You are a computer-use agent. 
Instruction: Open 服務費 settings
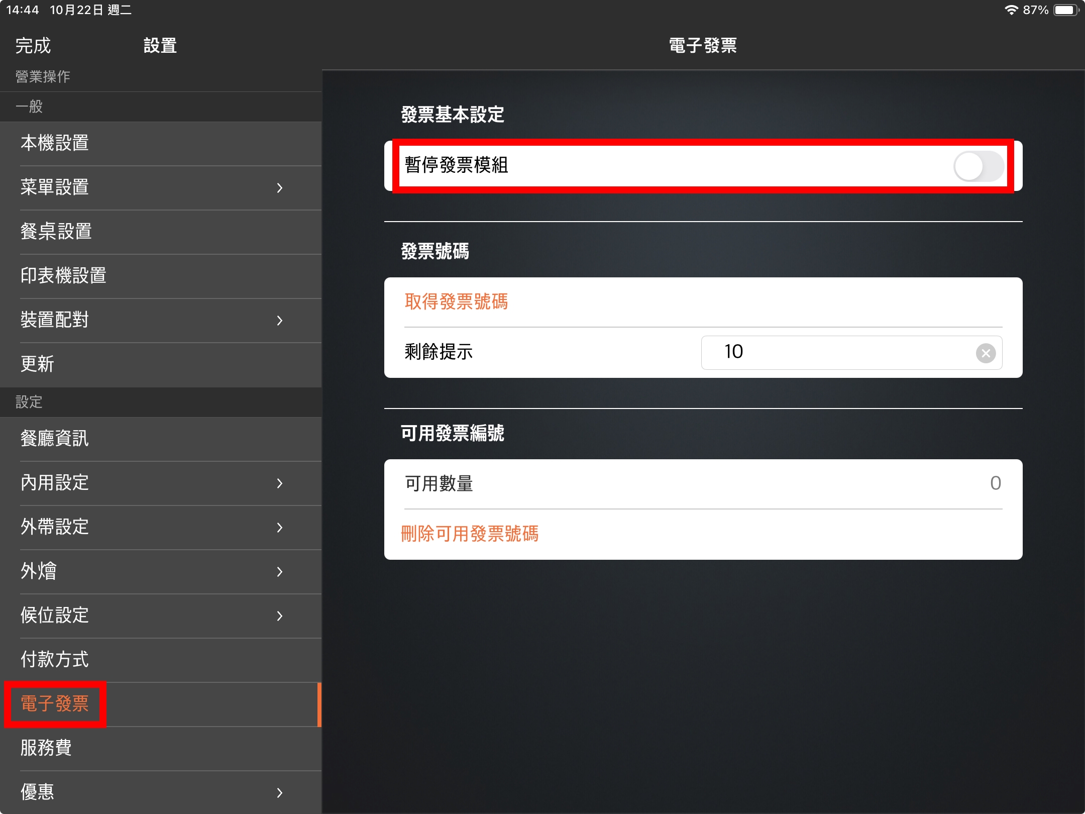(161, 749)
